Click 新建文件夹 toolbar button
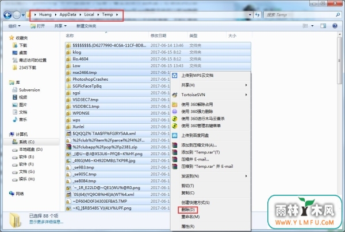This screenshot has height=232, width=345. point(86,26)
